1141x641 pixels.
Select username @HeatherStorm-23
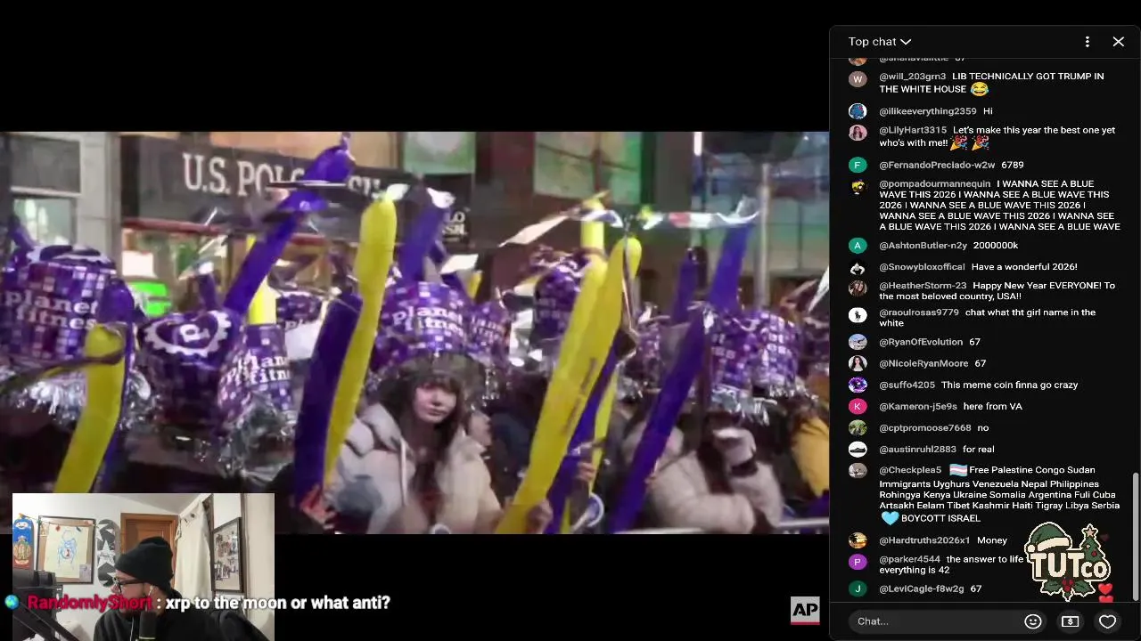923,286
